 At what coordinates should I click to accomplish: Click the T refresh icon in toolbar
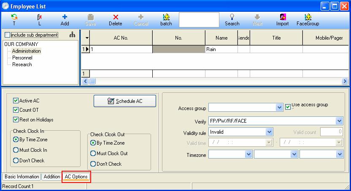coord(14,17)
